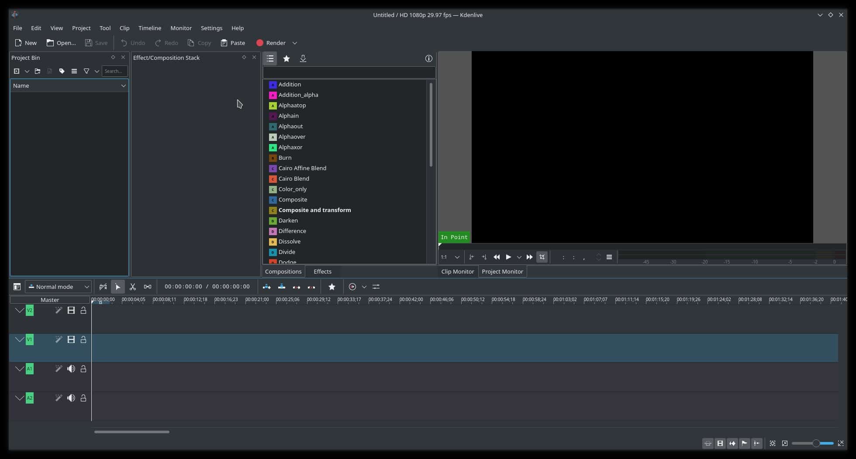Select Composite and transform in the list
The height and width of the screenshot is (459, 856).
pyautogui.click(x=314, y=210)
